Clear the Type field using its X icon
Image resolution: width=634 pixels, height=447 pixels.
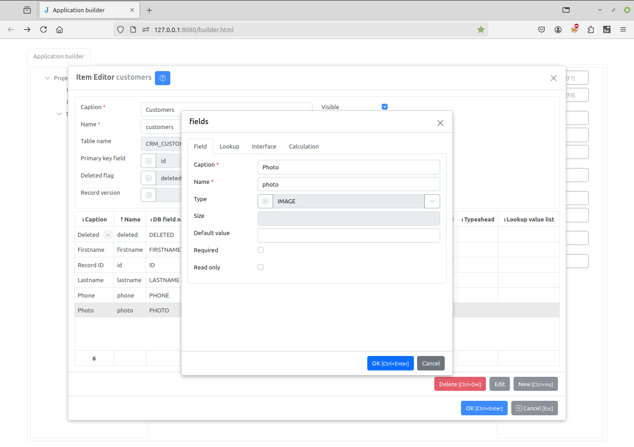click(265, 202)
